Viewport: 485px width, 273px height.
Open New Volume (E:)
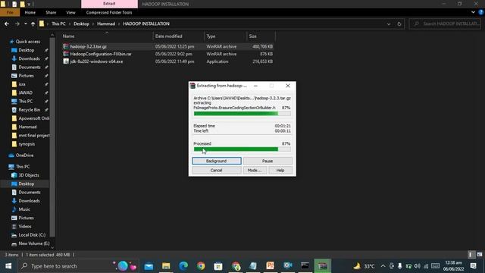33,243
